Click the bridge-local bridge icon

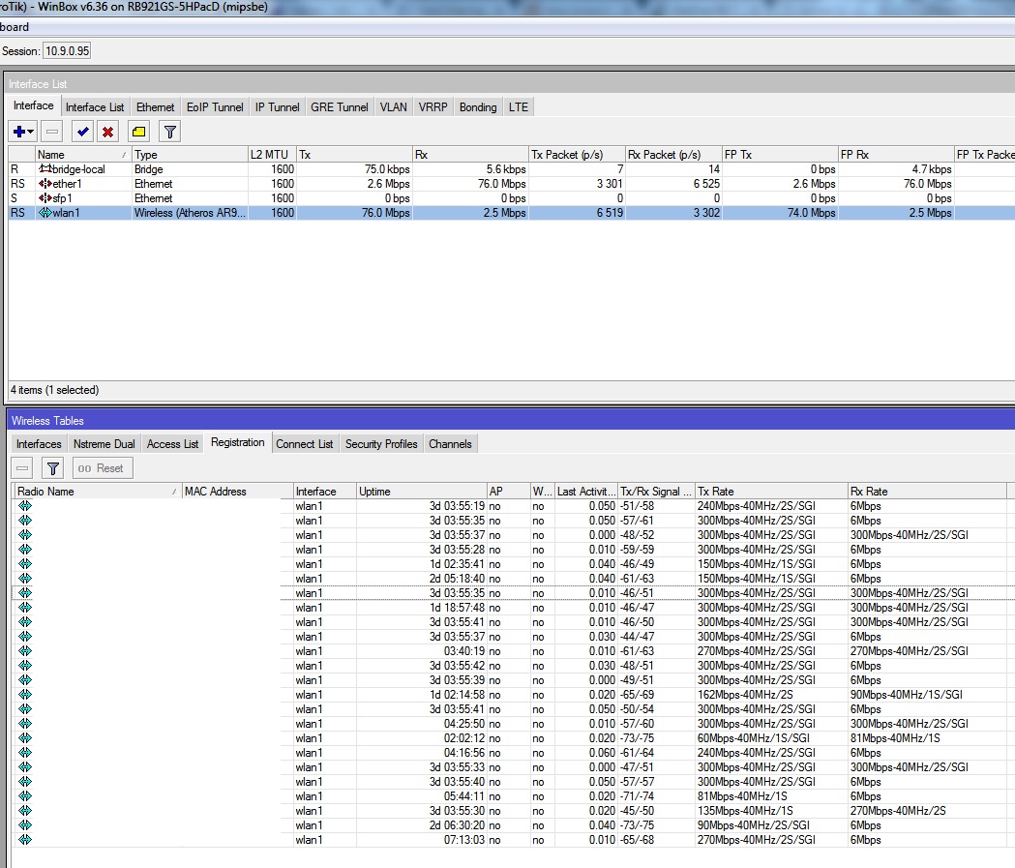coord(45,169)
